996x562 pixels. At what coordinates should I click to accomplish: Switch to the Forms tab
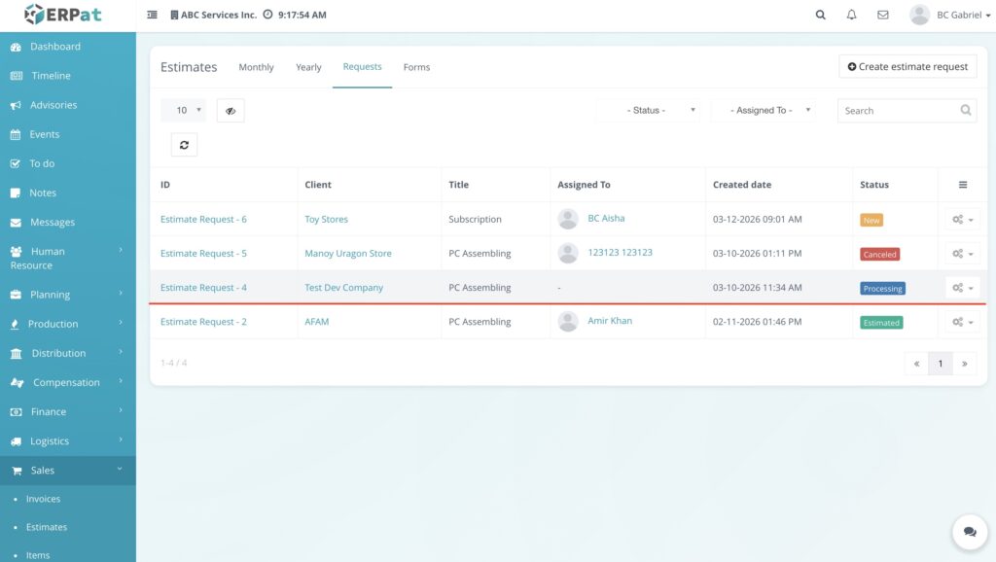pos(416,67)
